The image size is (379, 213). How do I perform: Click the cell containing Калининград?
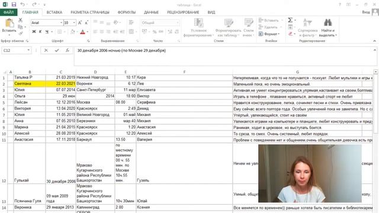(x=95, y=207)
